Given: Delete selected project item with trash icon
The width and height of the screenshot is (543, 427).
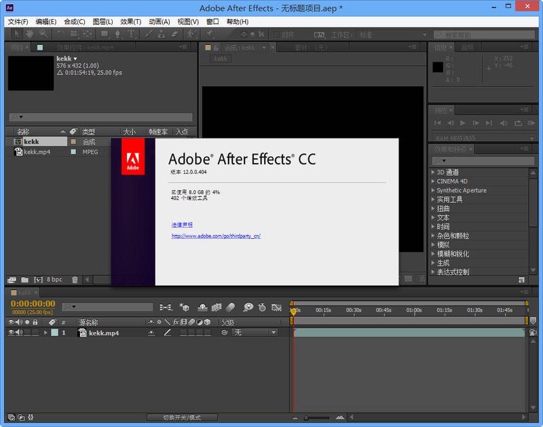Looking at the screenshot, I should (75, 280).
